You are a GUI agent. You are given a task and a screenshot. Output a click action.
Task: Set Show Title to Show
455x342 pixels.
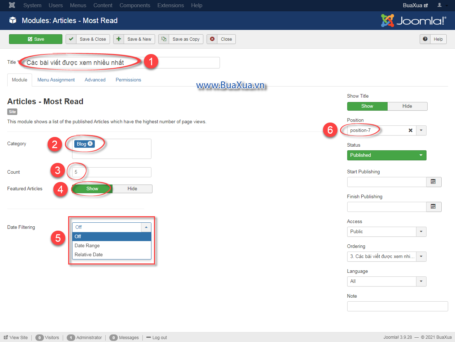click(367, 106)
